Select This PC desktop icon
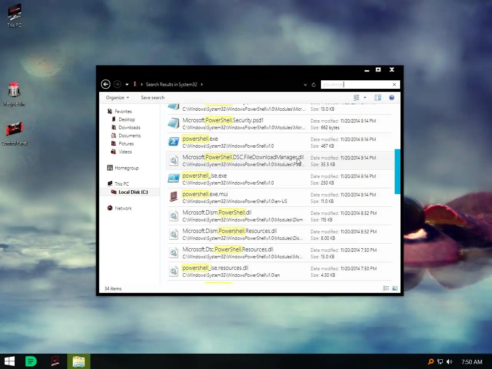 pyautogui.click(x=14, y=16)
